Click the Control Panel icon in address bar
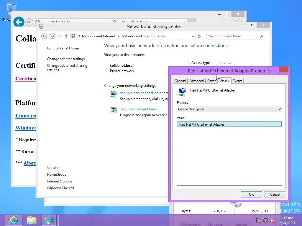The image size is (302, 226). [x=73, y=36]
